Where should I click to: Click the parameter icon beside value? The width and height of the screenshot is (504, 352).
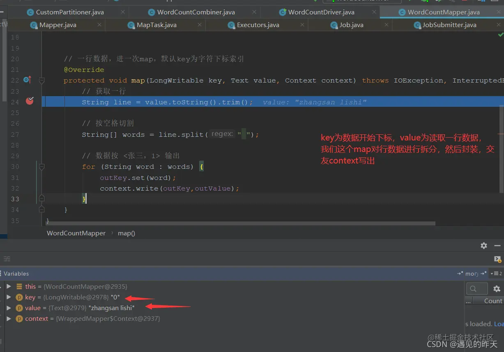coord(19,308)
